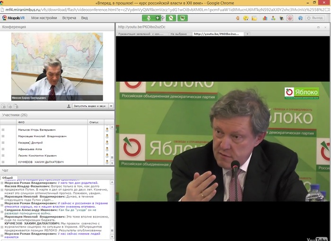Image resolution: width=331 pixels, height=241 pixels.
Task: Click the Запустить видео и звук button
Action: (x=90, y=106)
